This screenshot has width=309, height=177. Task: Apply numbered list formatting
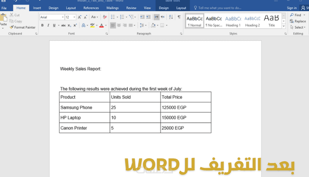tap(122, 17)
